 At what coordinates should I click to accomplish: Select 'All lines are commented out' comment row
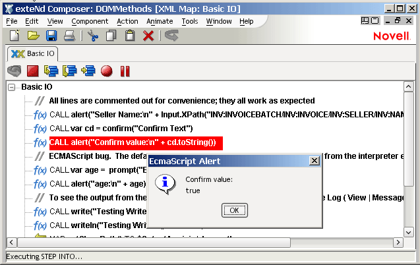(x=182, y=101)
